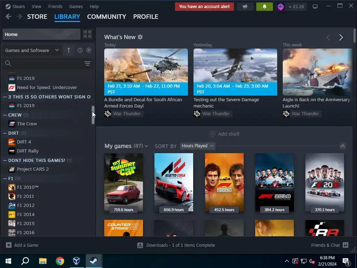Click the account alert red button

[204, 7]
